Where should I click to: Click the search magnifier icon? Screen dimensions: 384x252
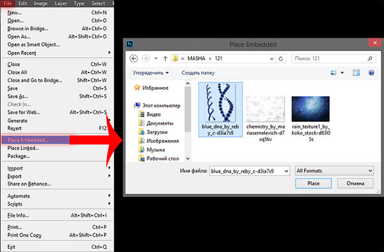pyautogui.click(x=370, y=58)
